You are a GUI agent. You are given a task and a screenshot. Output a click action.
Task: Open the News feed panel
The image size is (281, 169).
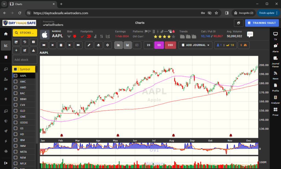coord(276,73)
